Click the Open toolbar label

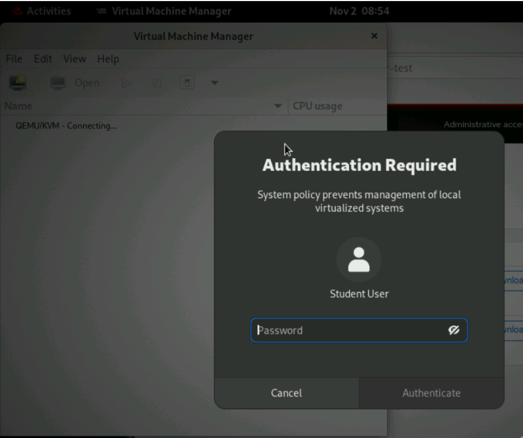click(86, 83)
